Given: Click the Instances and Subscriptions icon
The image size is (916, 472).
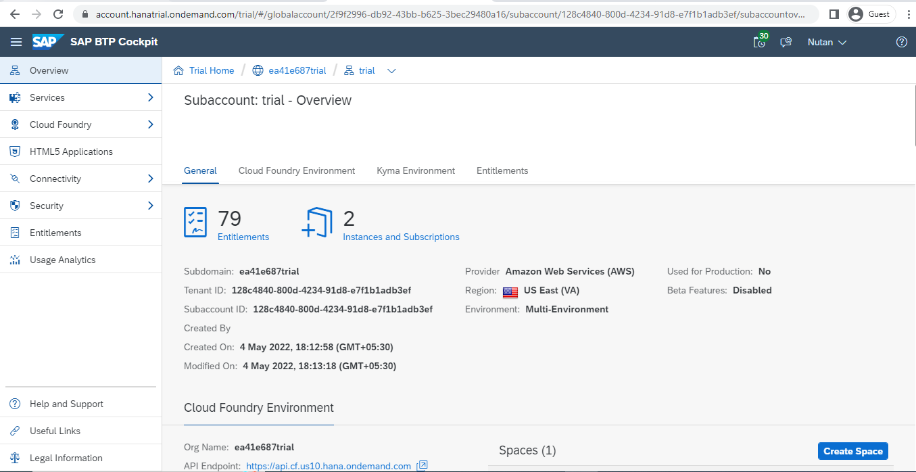Looking at the screenshot, I should point(317,222).
